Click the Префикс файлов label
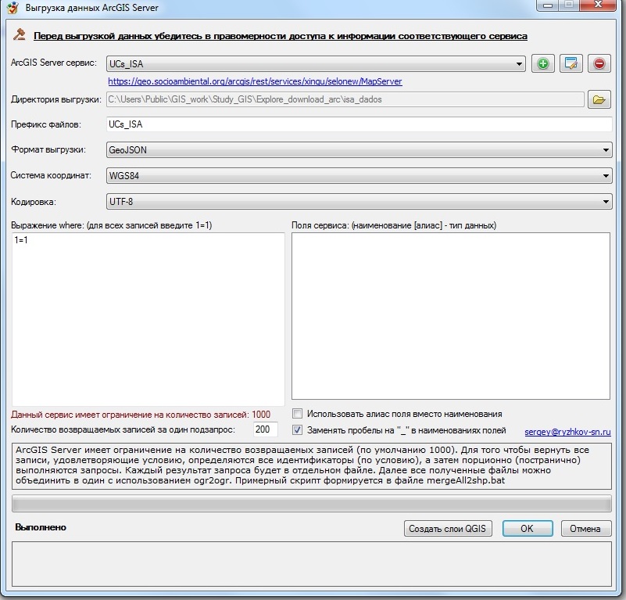626x600 pixels. click(46, 124)
